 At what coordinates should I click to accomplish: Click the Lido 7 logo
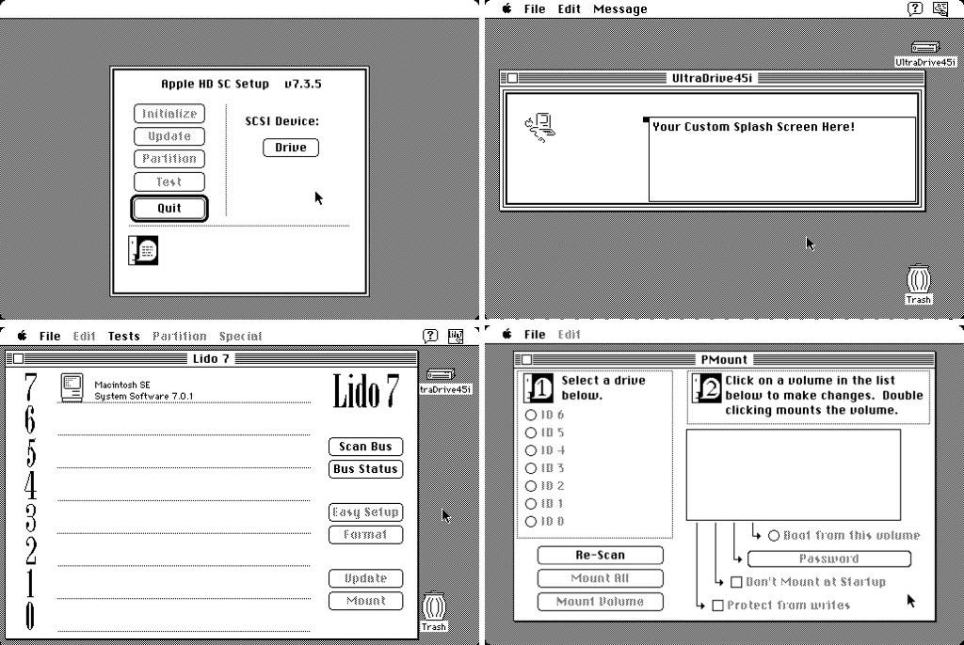[366, 391]
